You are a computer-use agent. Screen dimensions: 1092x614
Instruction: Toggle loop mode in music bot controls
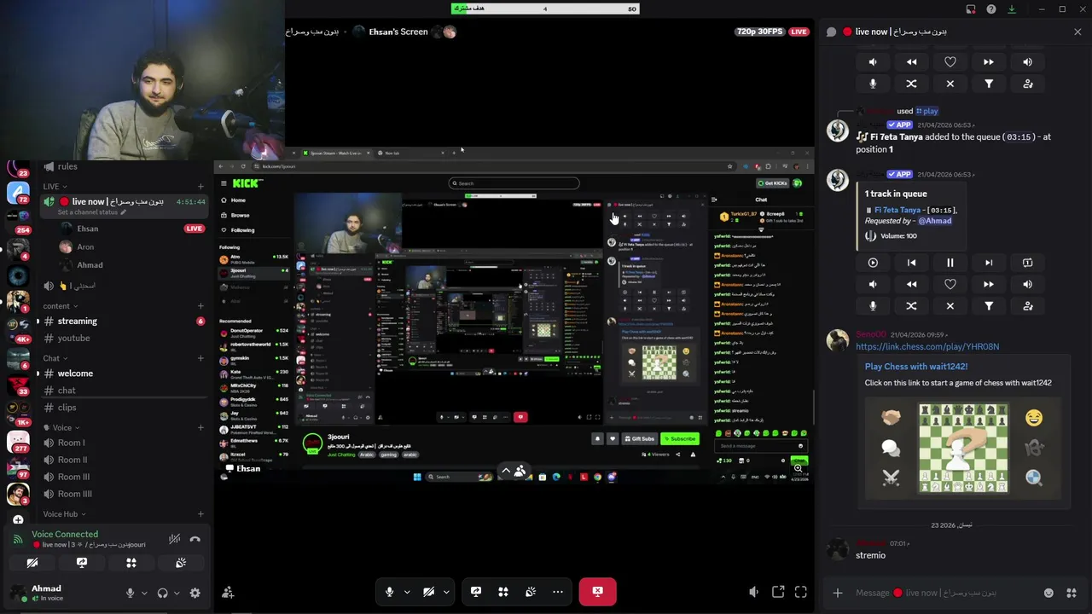[x=1027, y=263]
